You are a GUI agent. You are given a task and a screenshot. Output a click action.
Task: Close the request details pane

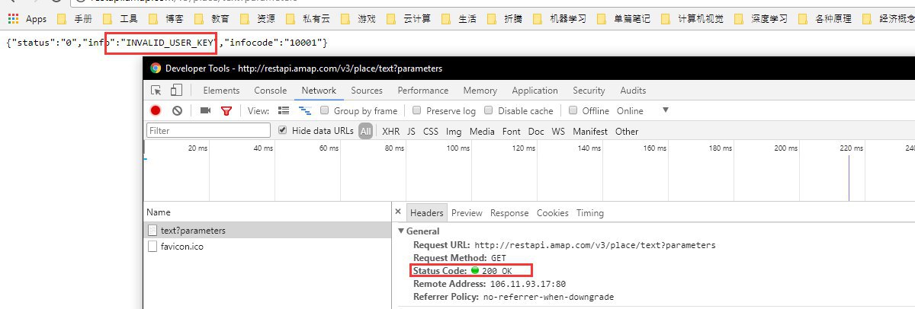398,212
